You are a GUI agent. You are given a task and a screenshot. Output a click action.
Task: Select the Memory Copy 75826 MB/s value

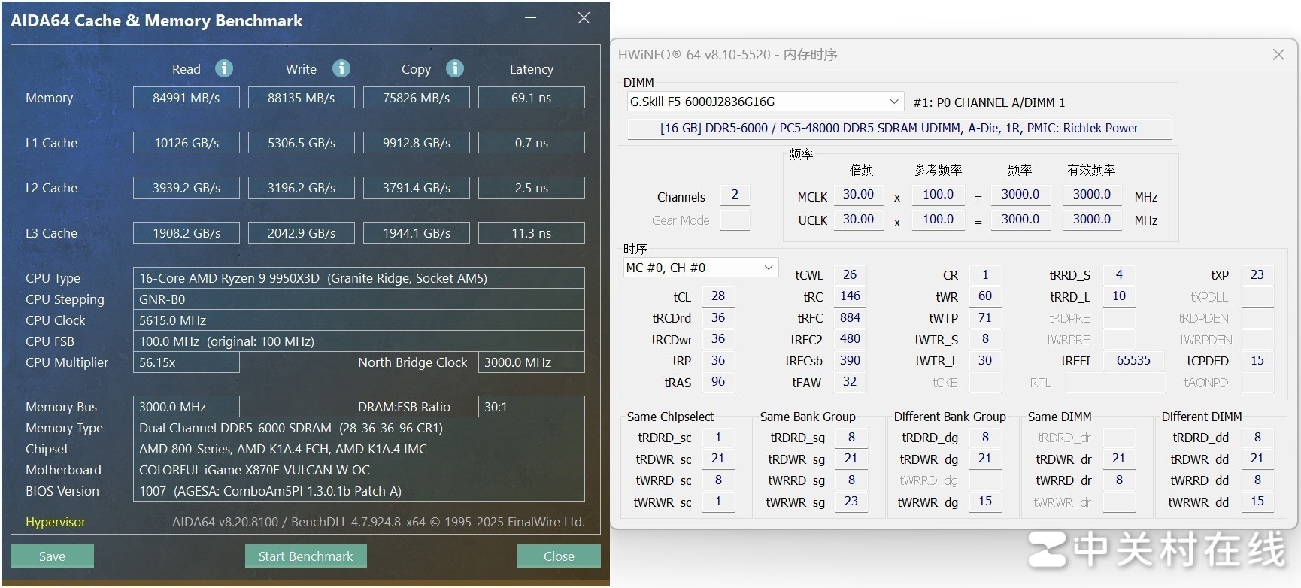click(417, 98)
